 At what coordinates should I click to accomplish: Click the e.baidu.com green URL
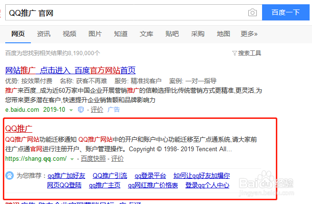point(22,109)
